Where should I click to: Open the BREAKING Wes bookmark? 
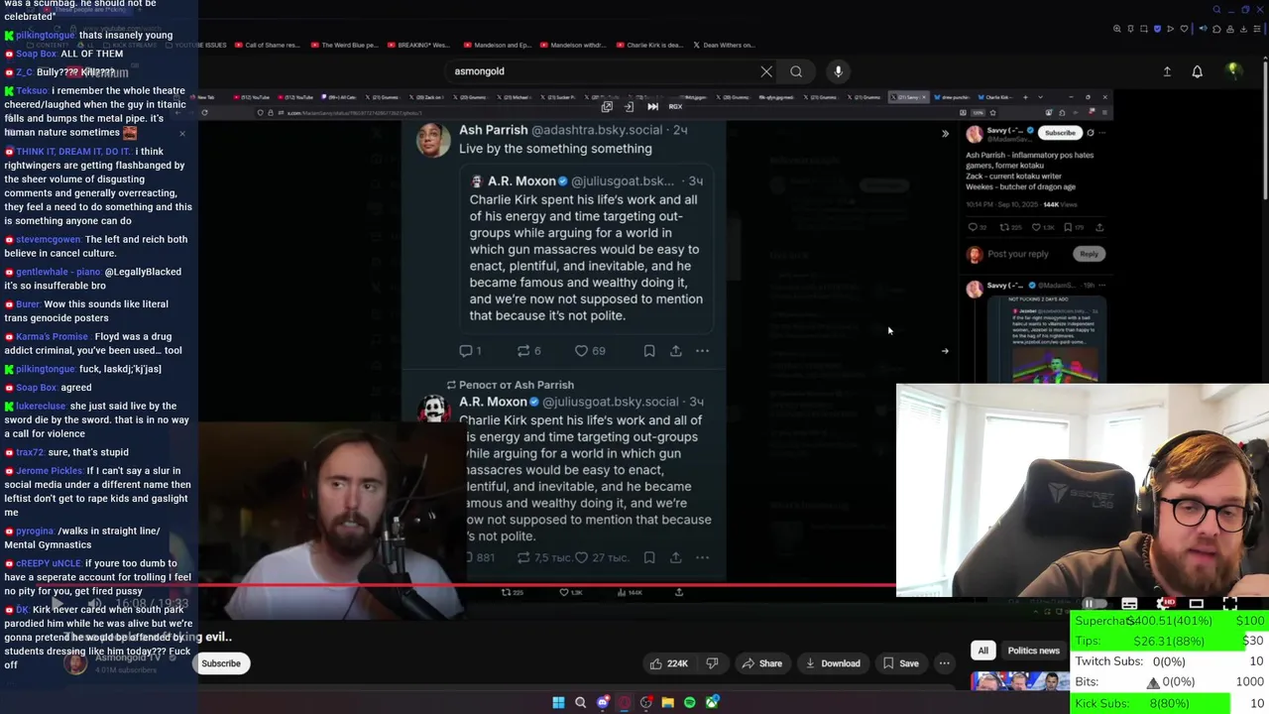pyautogui.click(x=418, y=45)
